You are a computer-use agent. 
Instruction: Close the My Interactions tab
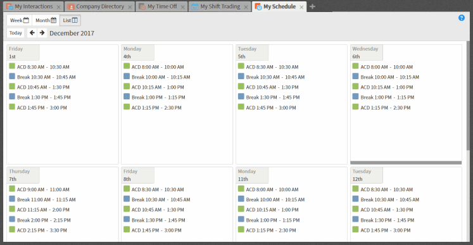click(x=58, y=7)
